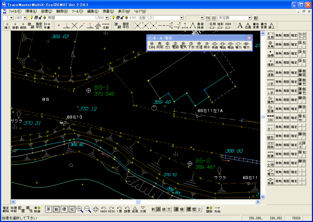Click the UNDO icon
Screen dimensions: 313x222
coord(104,209)
